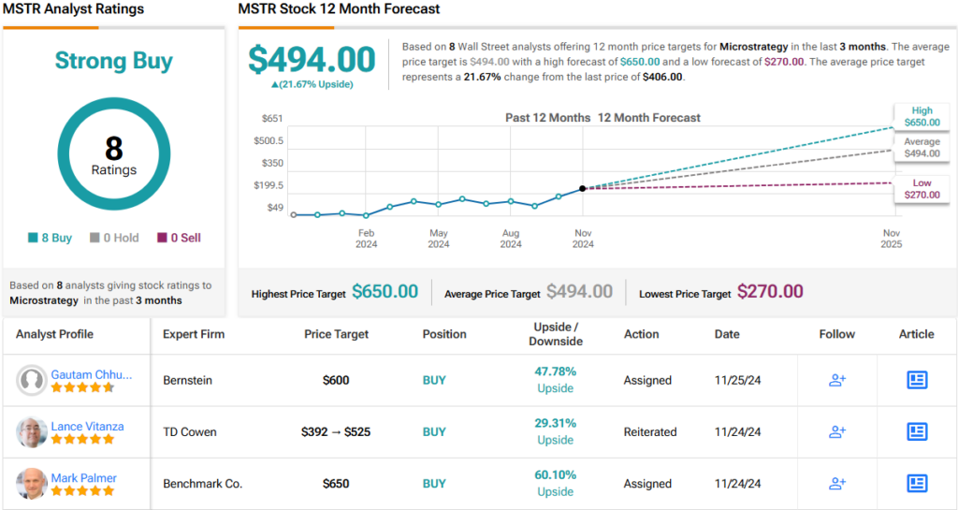Click the 8 Ratings donut chart
Image resolution: width=958 pixels, height=510 pixels.
click(x=113, y=153)
